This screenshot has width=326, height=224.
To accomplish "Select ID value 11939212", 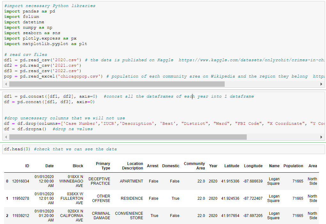I will 20,216.
